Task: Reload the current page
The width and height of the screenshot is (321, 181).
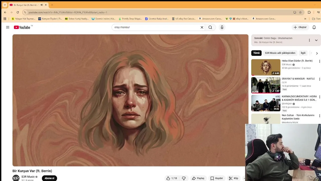Action: (x=18, y=12)
